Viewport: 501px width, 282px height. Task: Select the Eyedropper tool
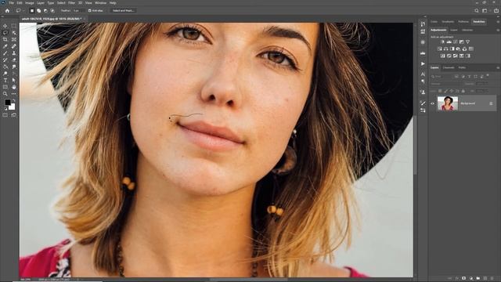pos(5,46)
